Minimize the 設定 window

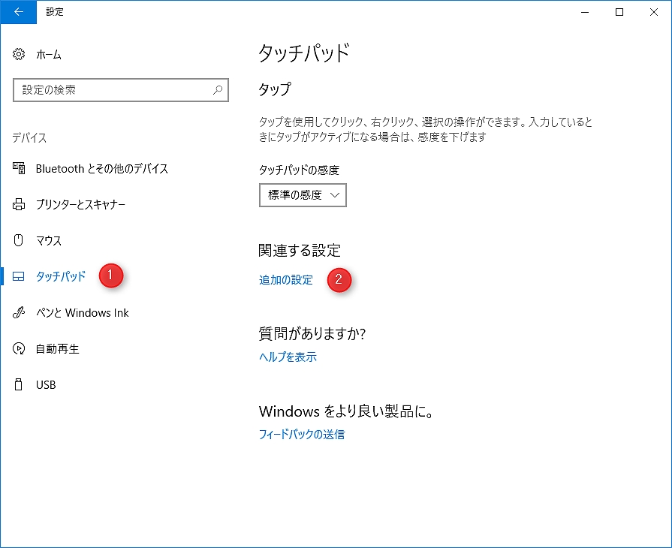[x=585, y=12]
